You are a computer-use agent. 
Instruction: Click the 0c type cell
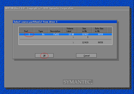click(43, 34)
